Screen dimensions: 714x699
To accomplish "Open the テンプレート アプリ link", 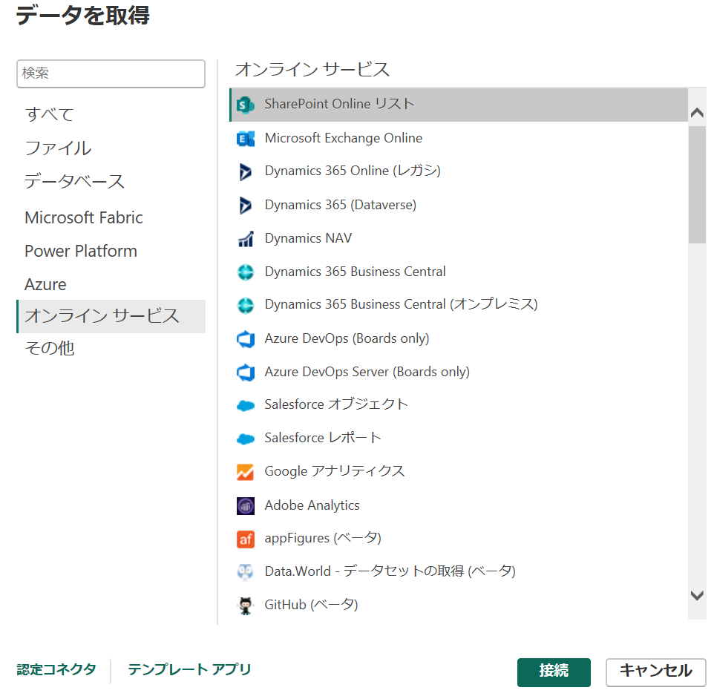I will (x=189, y=669).
